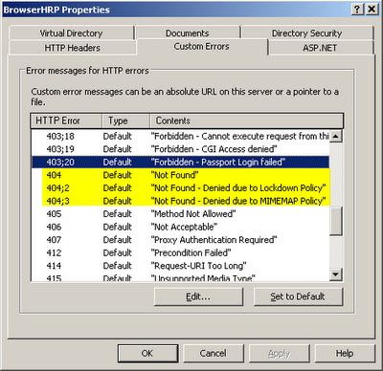Sort by the Contents column header
383x371 pixels.
click(x=246, y=120)
